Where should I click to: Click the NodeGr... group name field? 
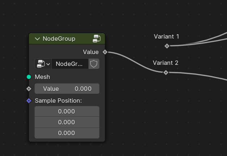coord(70,64)
